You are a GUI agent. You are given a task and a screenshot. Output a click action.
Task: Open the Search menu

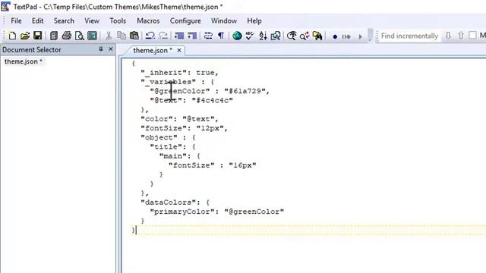pyautogui.click(x=64, y=20)
